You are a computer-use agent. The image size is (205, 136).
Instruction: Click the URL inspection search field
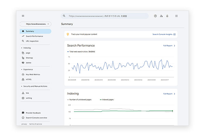pos(105,16)
